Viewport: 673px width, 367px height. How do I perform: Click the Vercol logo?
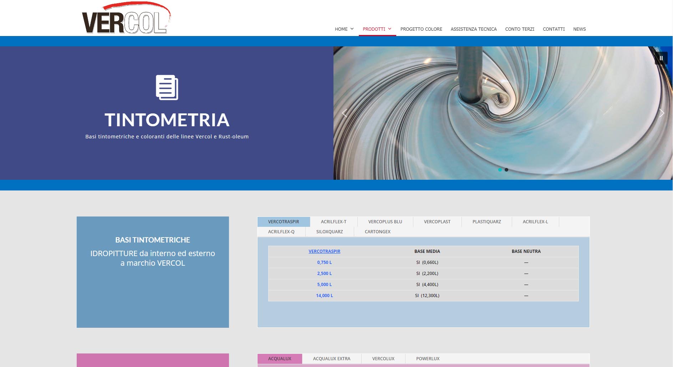(126, 19)
